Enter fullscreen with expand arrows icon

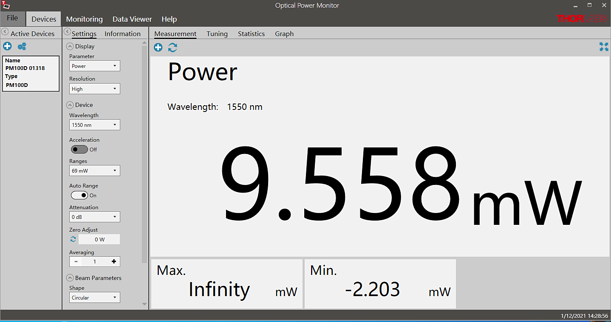point(603,47)
